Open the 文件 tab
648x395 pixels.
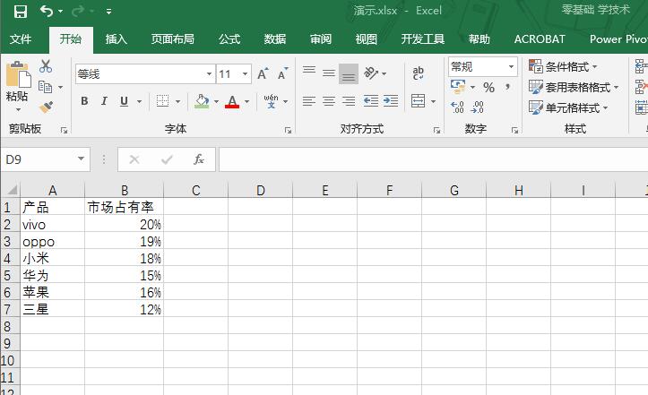(21, 39)
